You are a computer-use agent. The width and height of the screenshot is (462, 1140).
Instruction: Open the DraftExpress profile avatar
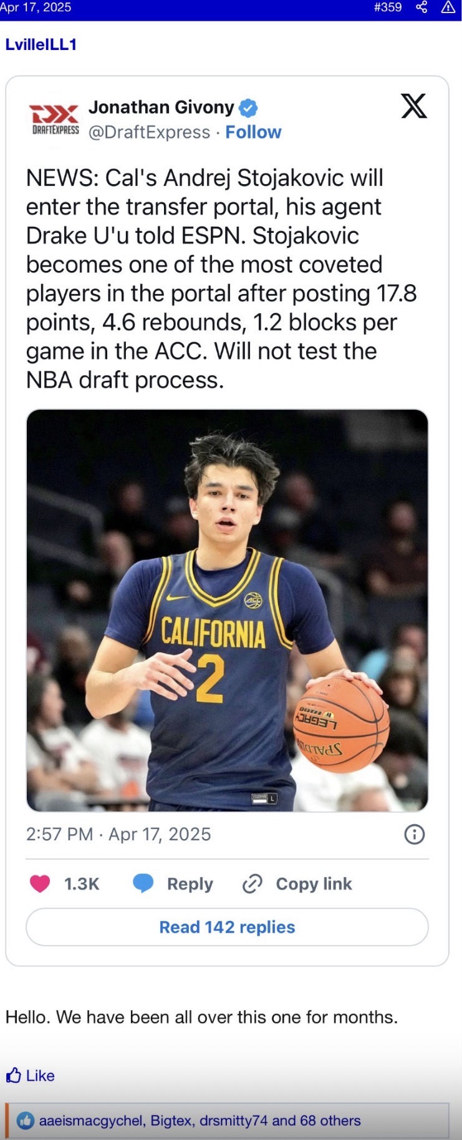55,119
